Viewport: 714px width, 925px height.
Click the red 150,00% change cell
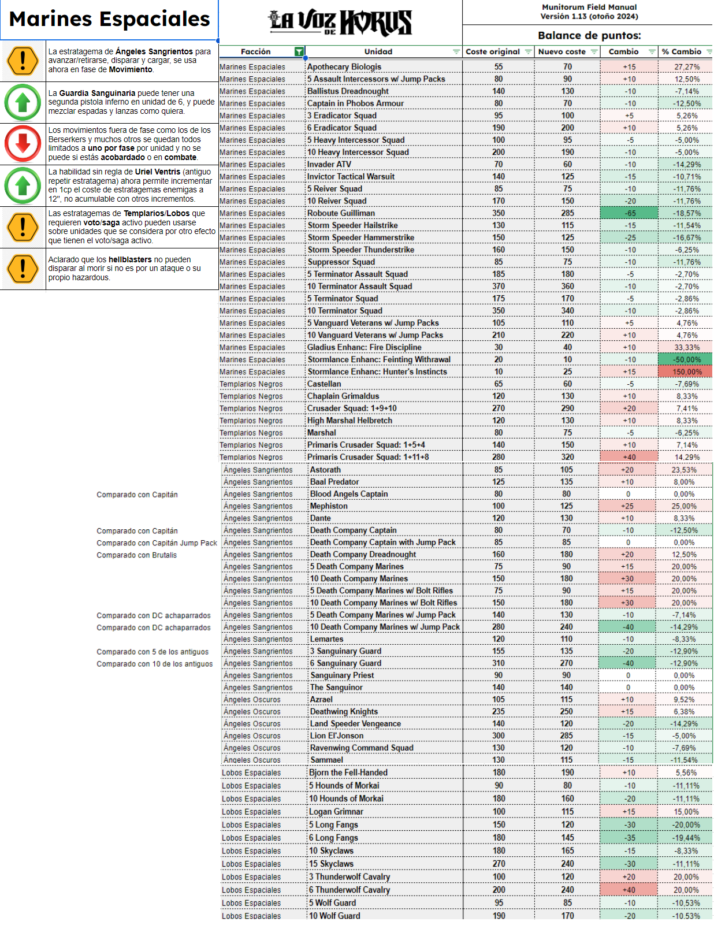686,372
